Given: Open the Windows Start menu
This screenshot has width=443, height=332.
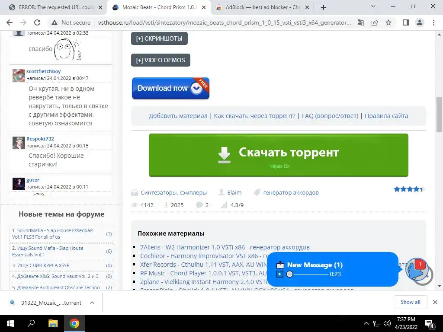Looking at the screenshot, I should pos(10,323).
